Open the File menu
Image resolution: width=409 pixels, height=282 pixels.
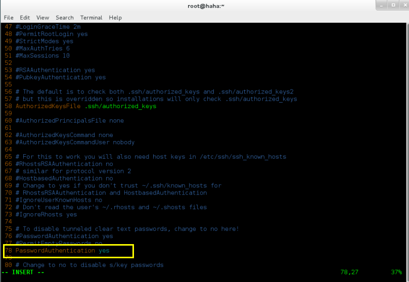pos(9,18)
